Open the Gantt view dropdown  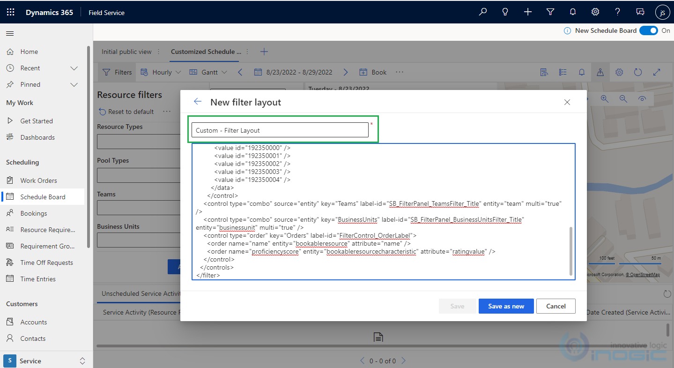[x=208, y=72]
